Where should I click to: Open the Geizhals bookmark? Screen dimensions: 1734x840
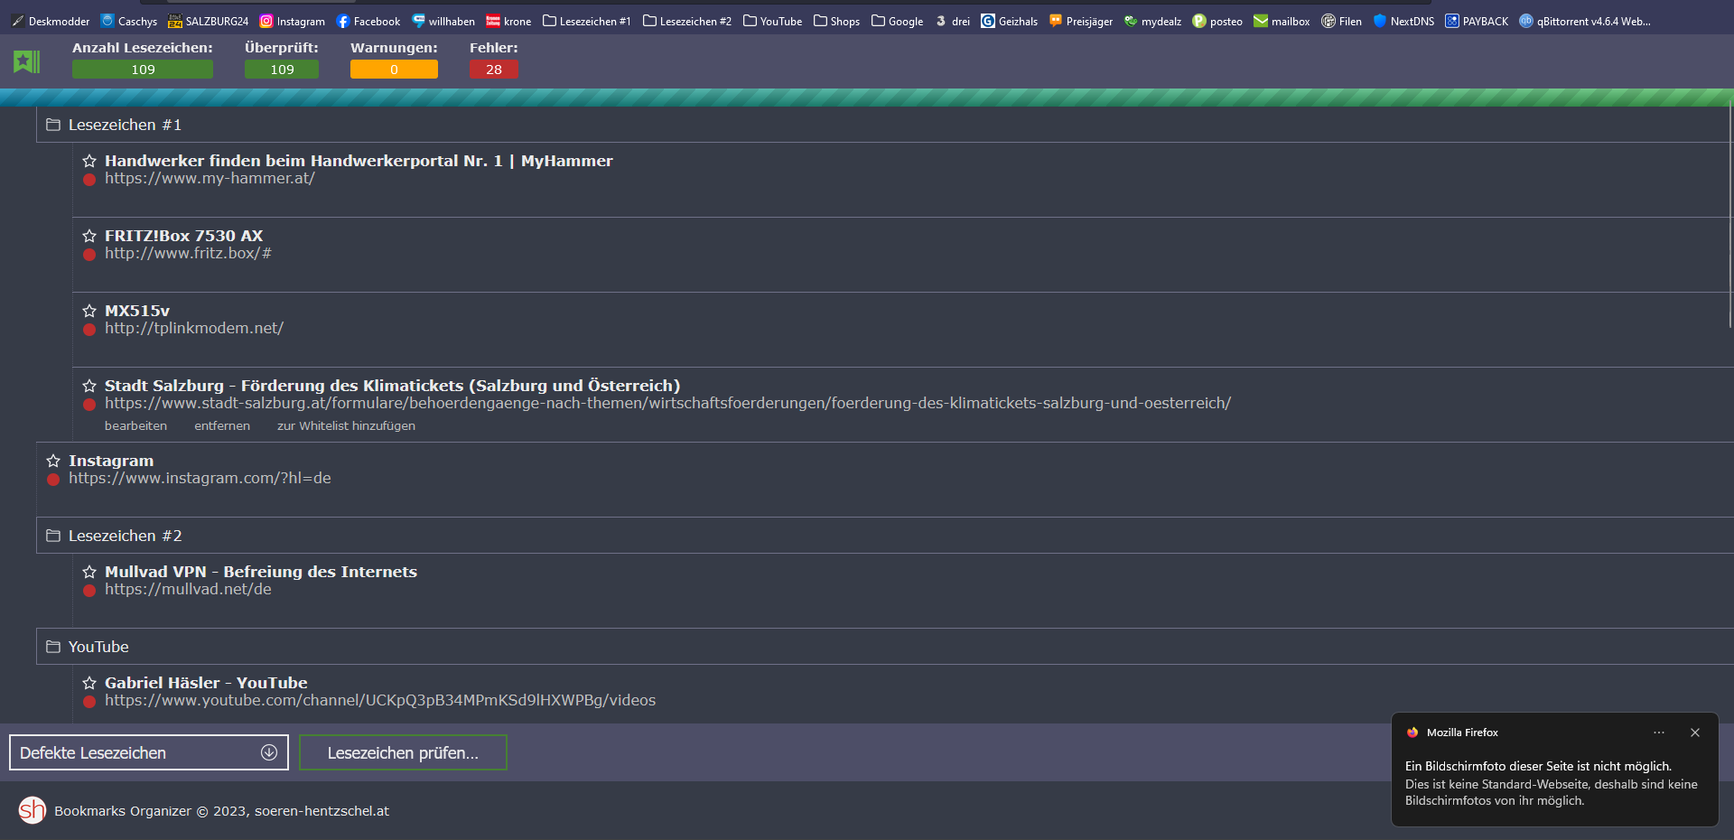coord(1009,21)
